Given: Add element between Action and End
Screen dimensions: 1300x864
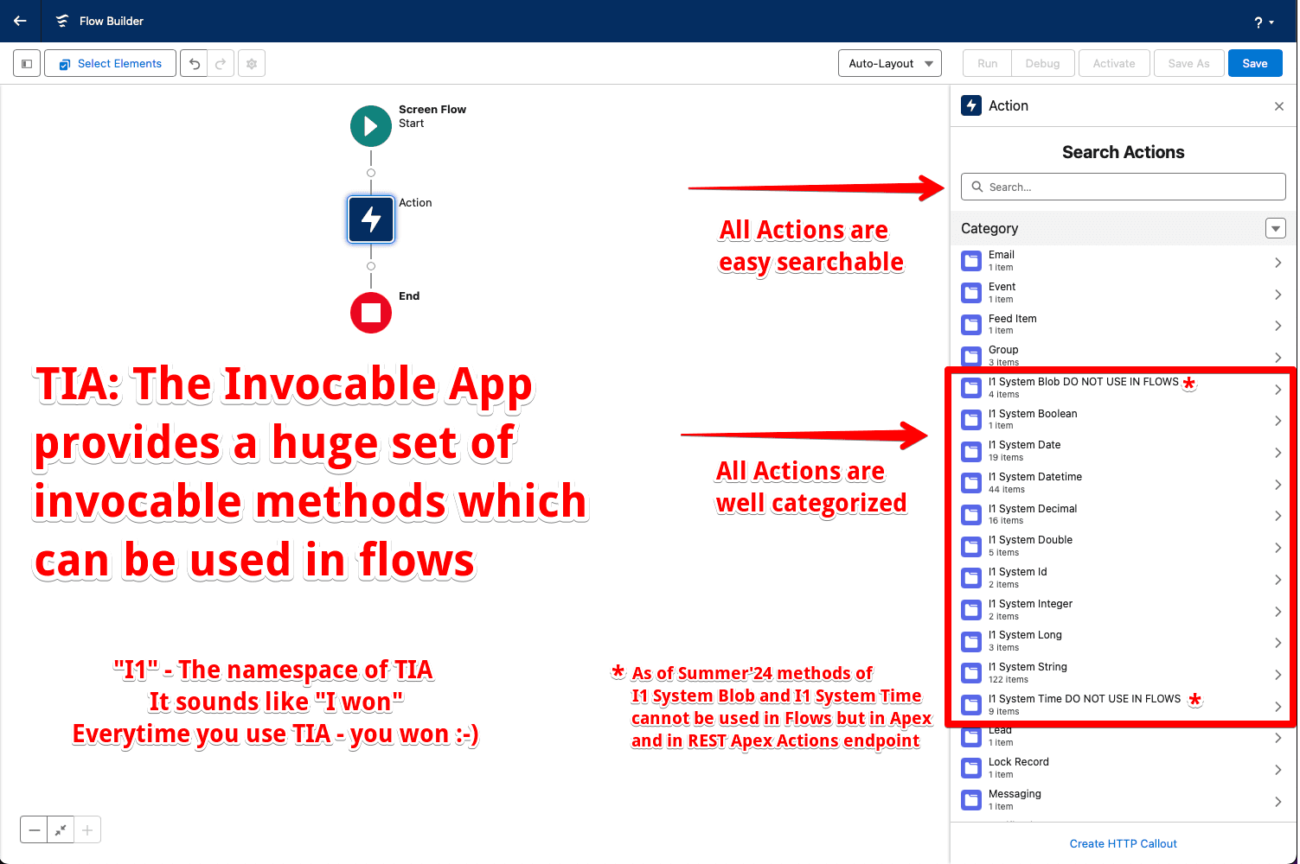Looking at the screenshot, I should [371, 266].
